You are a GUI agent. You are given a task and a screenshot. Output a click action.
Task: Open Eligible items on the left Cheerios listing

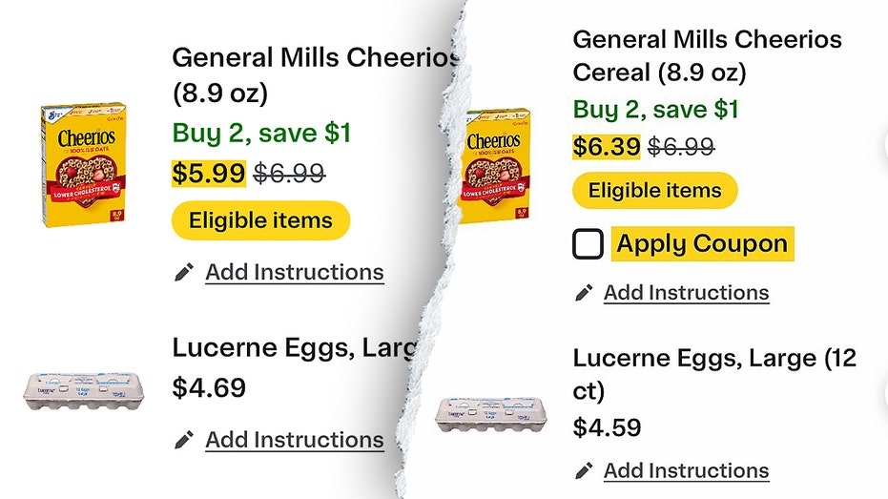click(x=260, y=220)
